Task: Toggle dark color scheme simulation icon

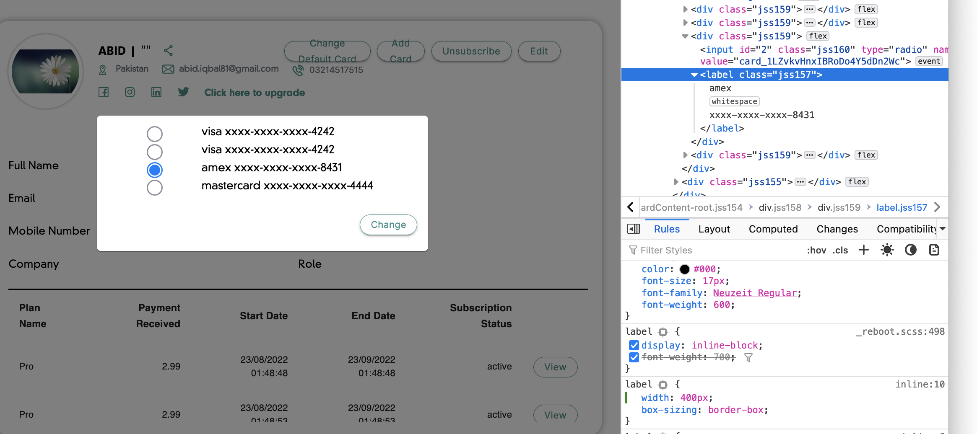Action: coord(910,250)
